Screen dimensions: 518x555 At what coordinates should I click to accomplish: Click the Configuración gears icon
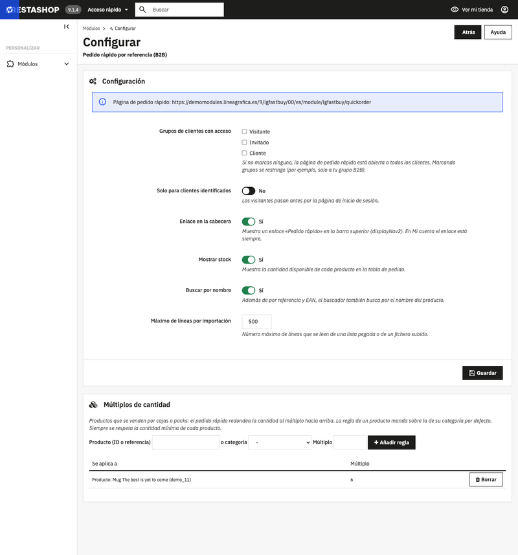click(x=93, y=82)
